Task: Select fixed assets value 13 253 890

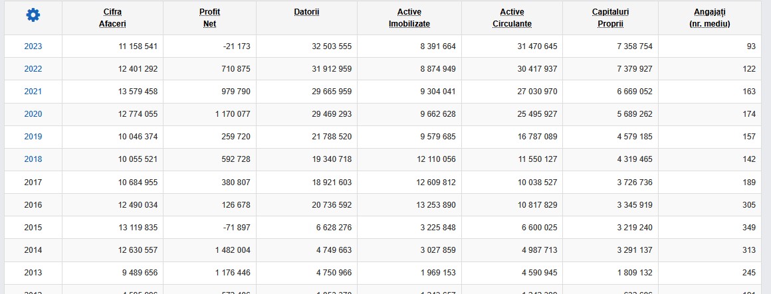Action: click(x=436, y=204)
